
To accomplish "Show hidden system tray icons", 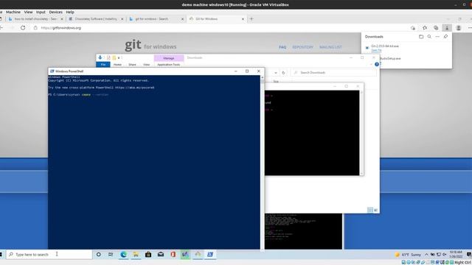I will (x=426, y=255).
